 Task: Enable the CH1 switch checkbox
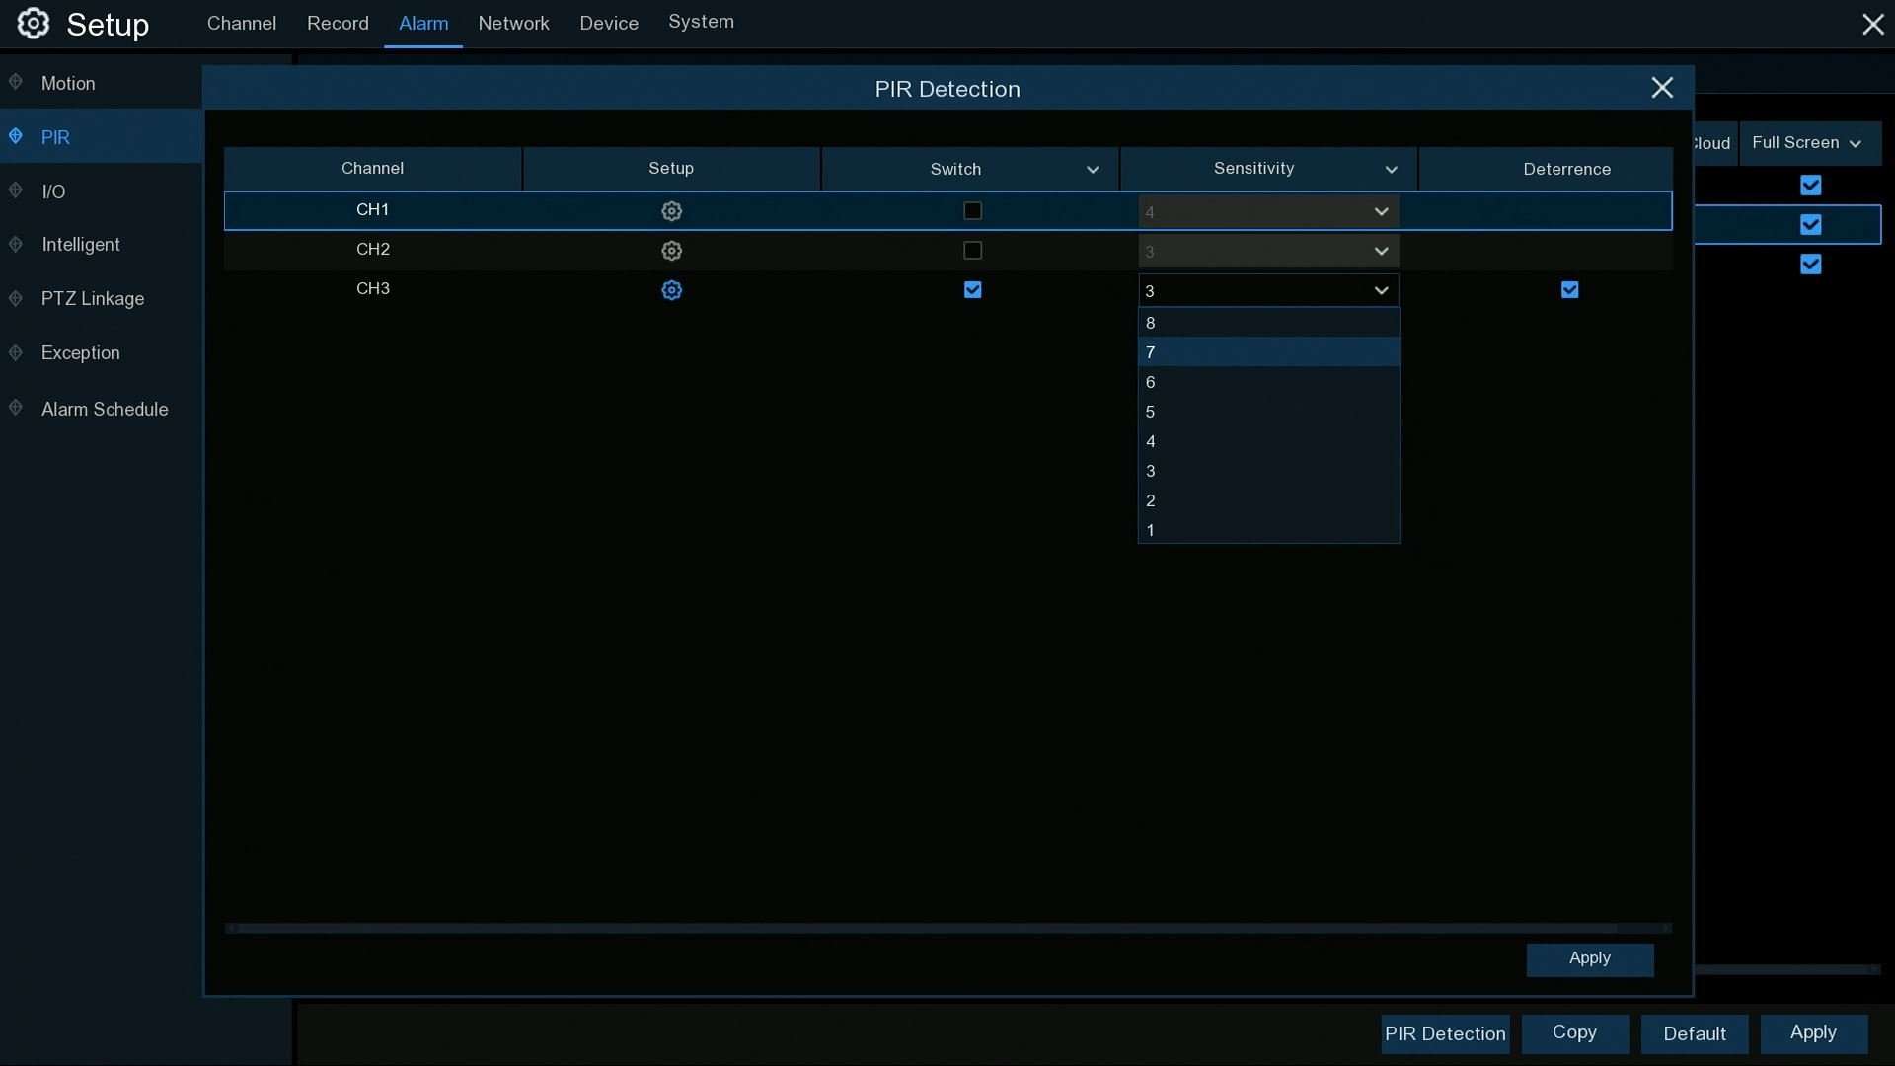coord(972,211)
